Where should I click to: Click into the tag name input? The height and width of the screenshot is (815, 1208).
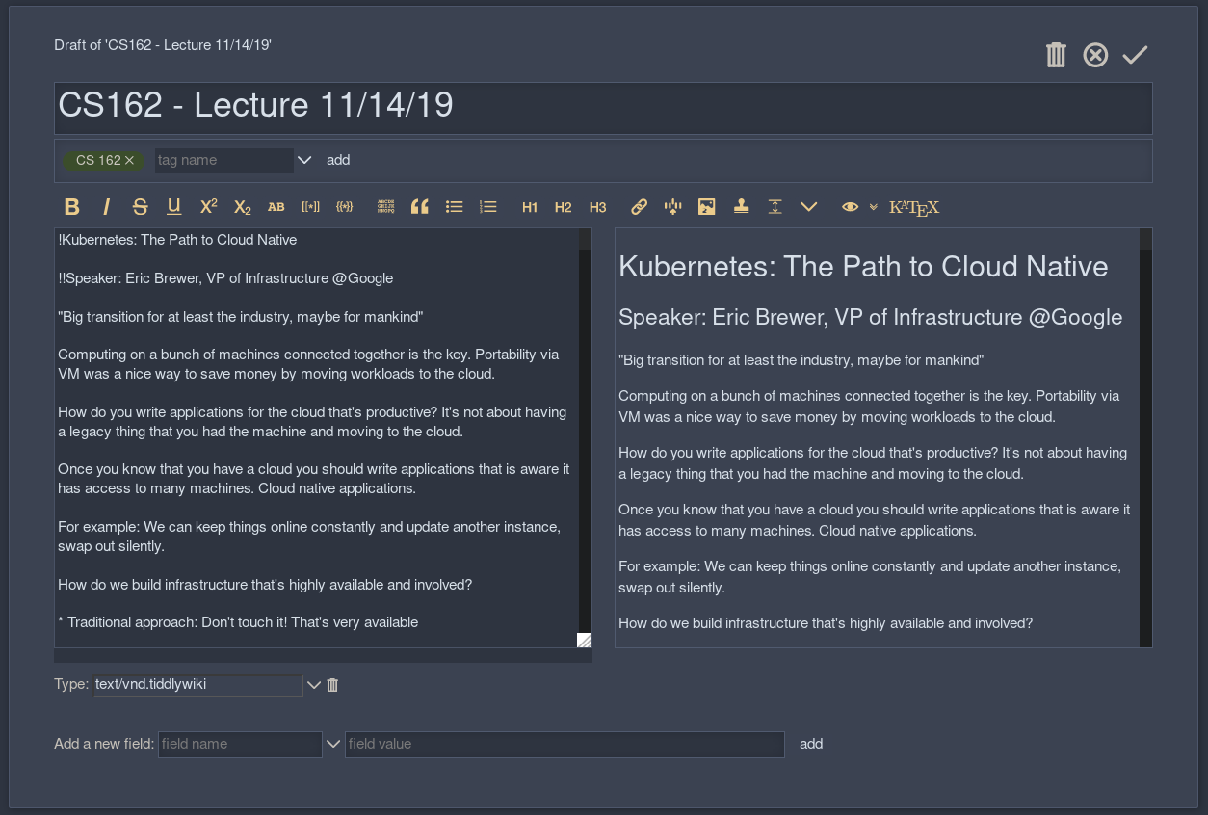(223, 160)
